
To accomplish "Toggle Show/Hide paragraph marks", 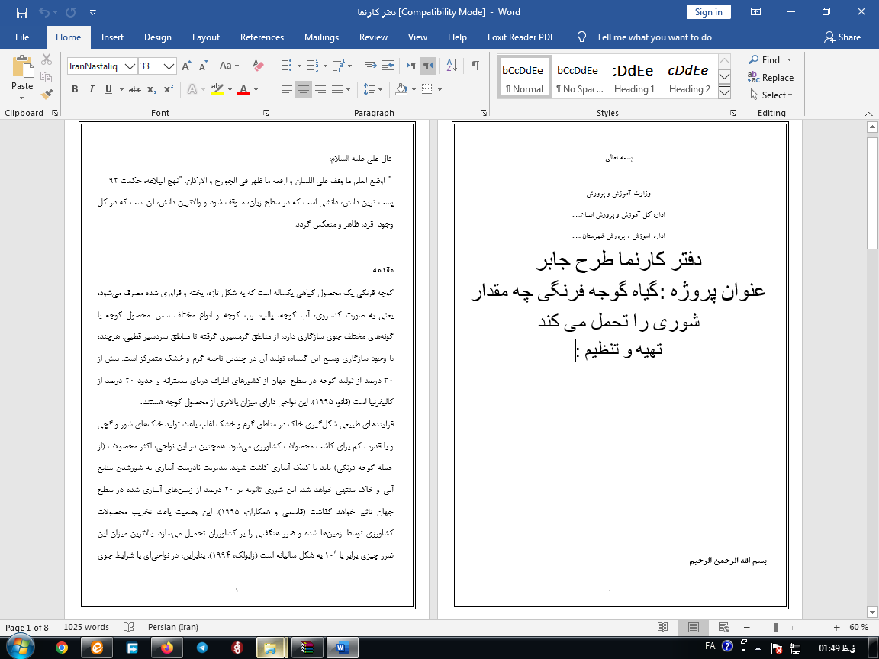I will click(475, 66).
